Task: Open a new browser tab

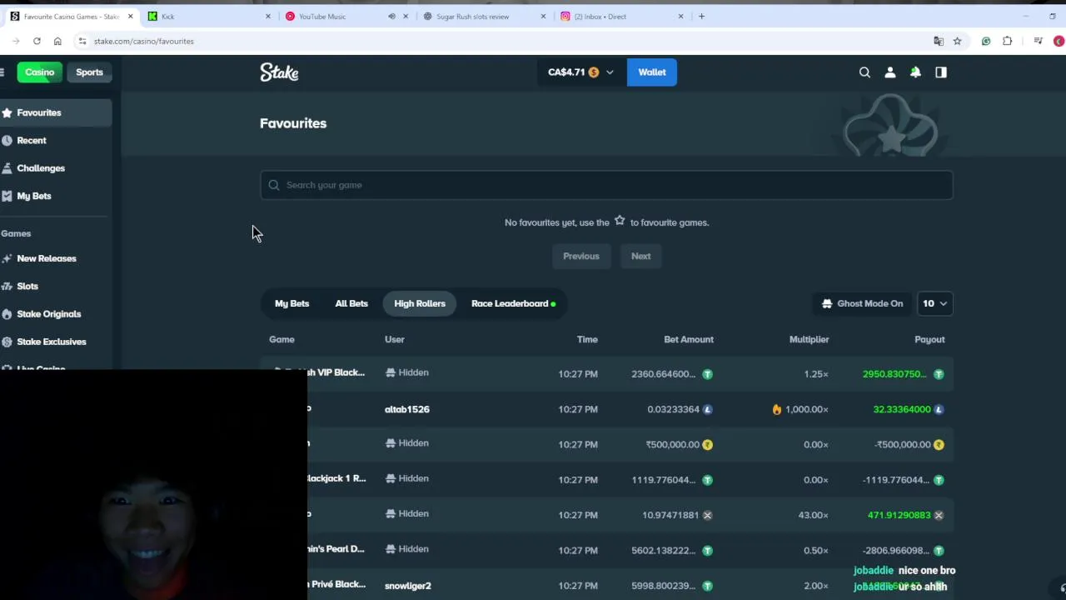Action: pos(701,16)
